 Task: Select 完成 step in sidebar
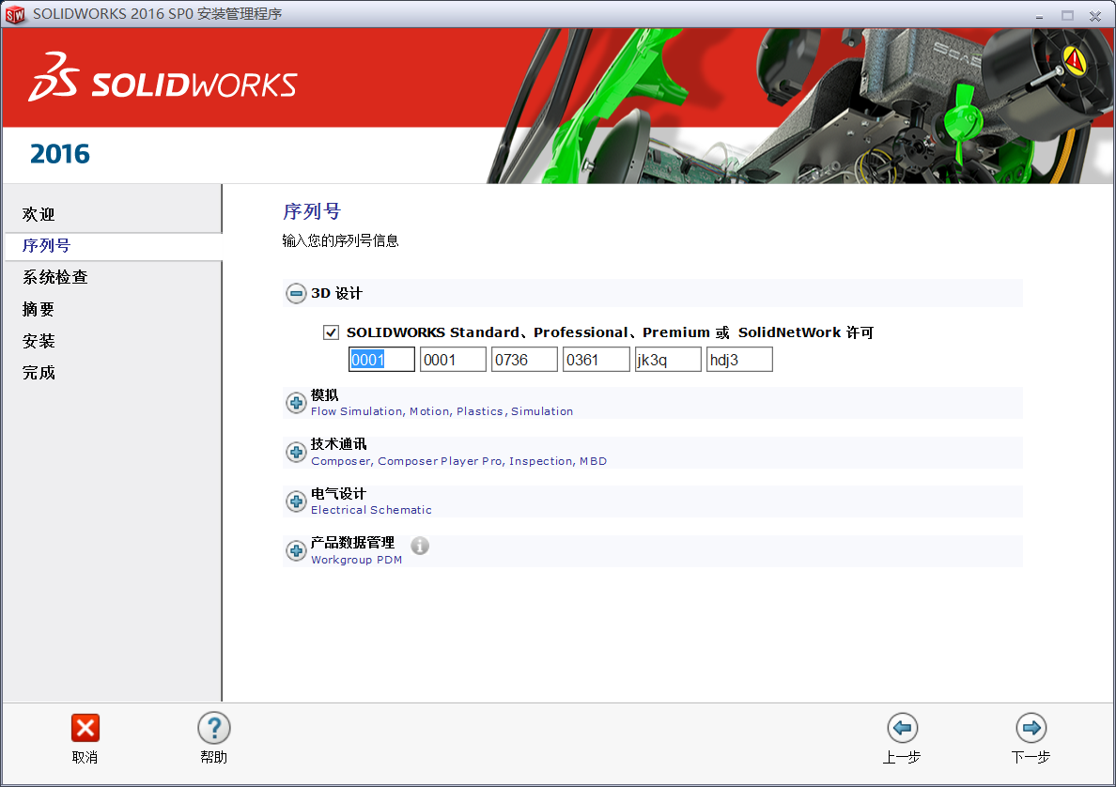point(39,373)
